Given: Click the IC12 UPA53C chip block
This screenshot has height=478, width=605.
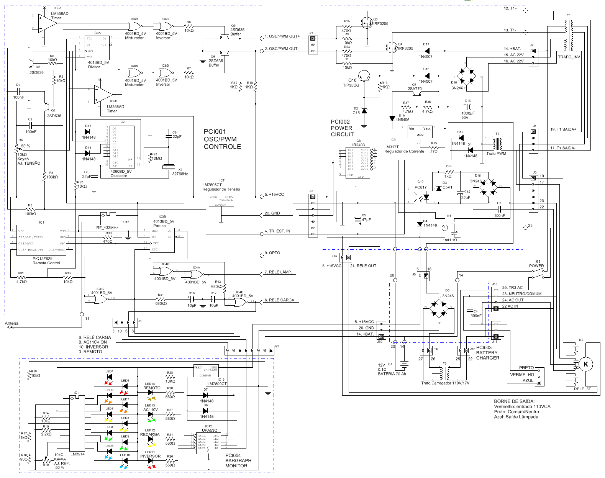Looking at the screenshot, I should [x=208, y=443].
